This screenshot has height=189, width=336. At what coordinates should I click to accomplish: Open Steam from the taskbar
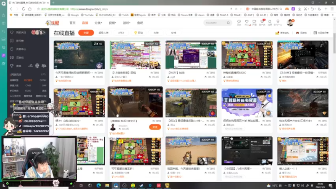(x=142, y=185)
